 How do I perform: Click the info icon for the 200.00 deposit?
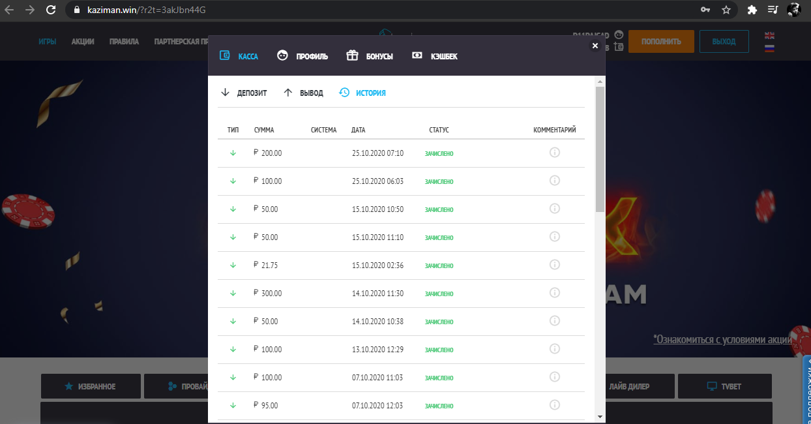[555, 153]
